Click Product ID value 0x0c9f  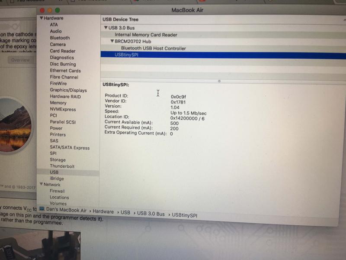pos(178,97)
